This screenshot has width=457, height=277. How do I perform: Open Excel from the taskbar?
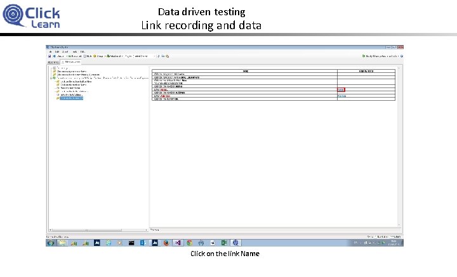click(x=224, y=243)
